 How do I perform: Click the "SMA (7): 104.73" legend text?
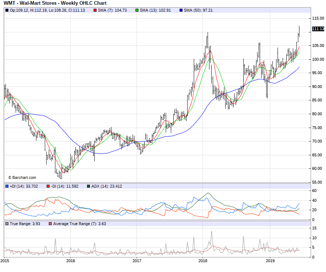click(x=112, y=10)
